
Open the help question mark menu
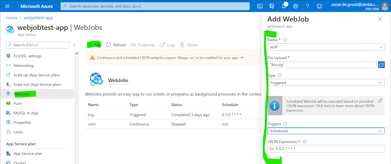click(x=307, y=6)
